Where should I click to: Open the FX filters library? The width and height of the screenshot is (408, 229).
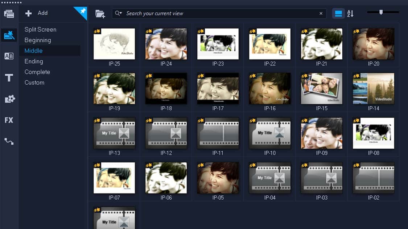(9, 120)
